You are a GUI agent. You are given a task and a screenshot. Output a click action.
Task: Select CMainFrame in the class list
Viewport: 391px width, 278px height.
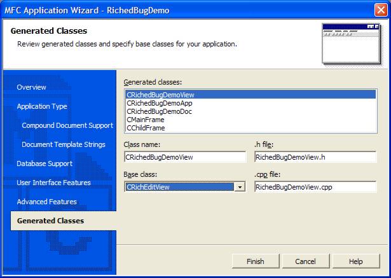pos(250,120)
